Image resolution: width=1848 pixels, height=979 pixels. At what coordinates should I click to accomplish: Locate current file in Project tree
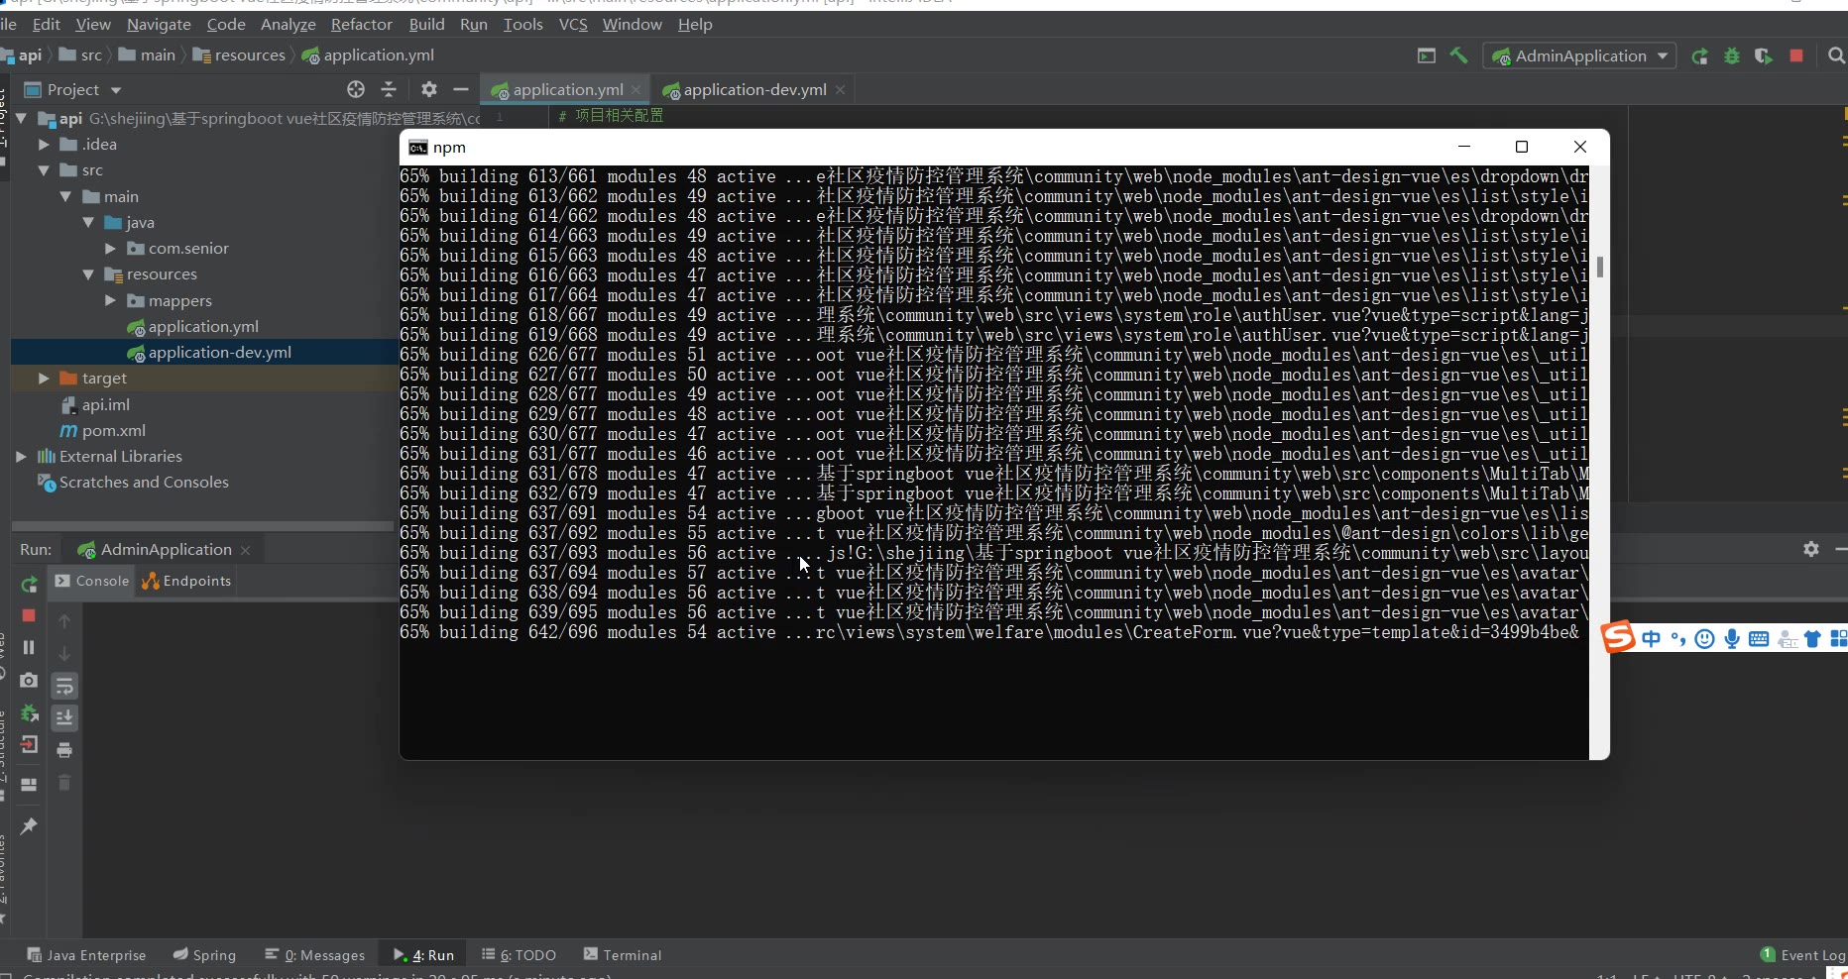[x=356, y=89]
